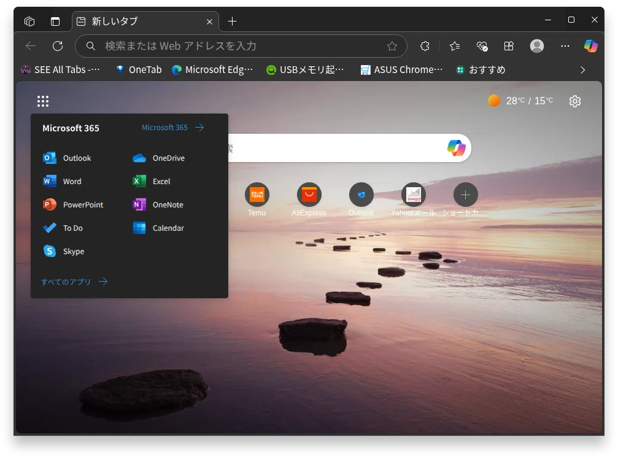Launch Skype from the app panel
This screenshot has height=456, width=618.
point(63,251)
